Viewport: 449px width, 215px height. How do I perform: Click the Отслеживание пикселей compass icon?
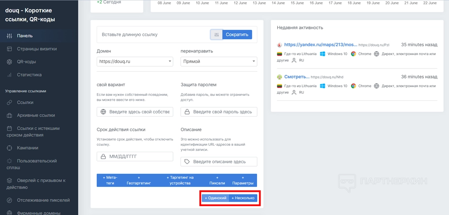9,200
